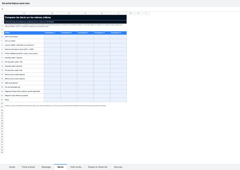Click the 'Délai de production' cell

pyautogui.click(x=24, y=83)
